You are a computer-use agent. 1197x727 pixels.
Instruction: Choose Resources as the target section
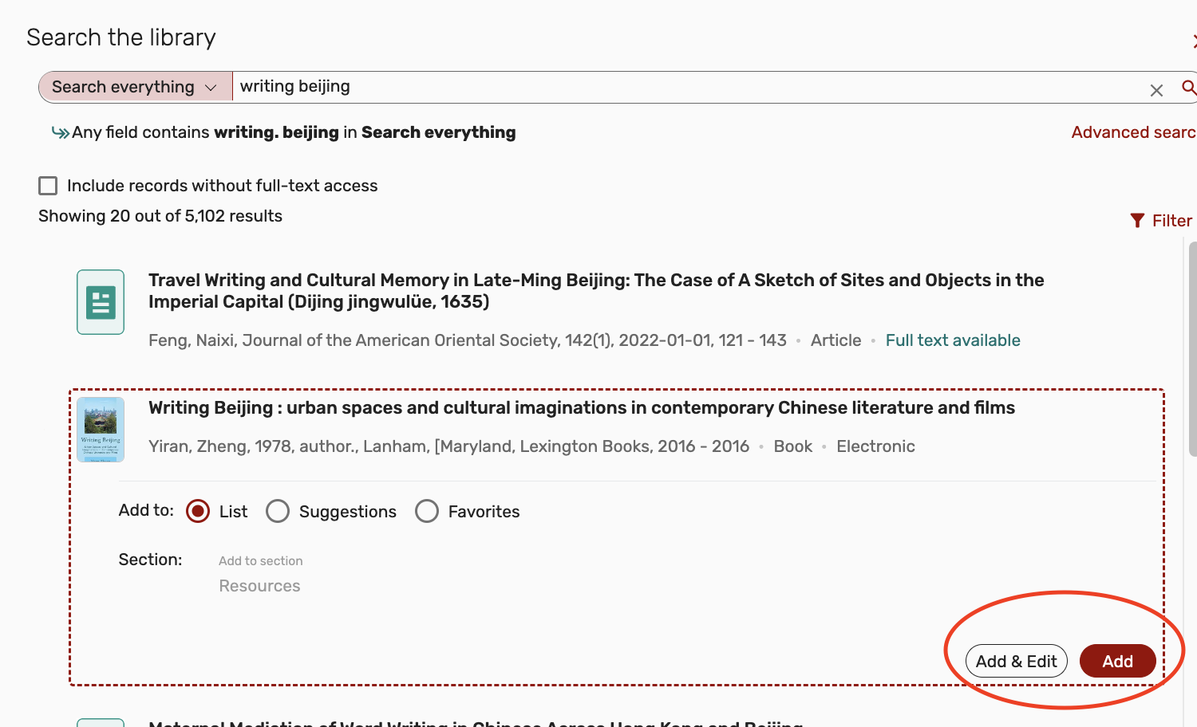coord(259,585)
